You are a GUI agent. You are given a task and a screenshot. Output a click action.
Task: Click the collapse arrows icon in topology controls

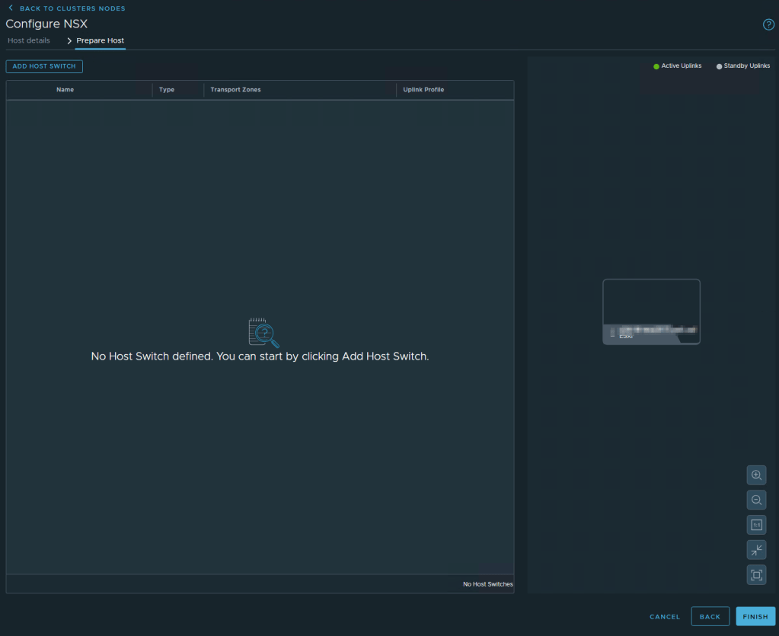click(x=756, y=550)
